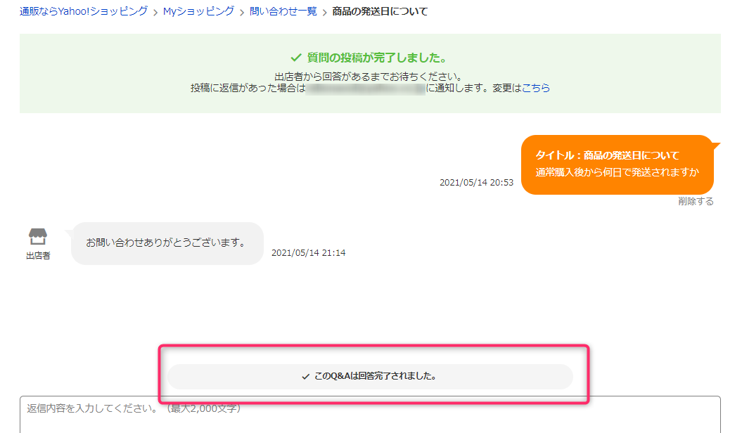Click the green checkmark beside 質問の投稿が完了しました
The image size is (742, 433).
pyautogui.click(x=296, y=58)
